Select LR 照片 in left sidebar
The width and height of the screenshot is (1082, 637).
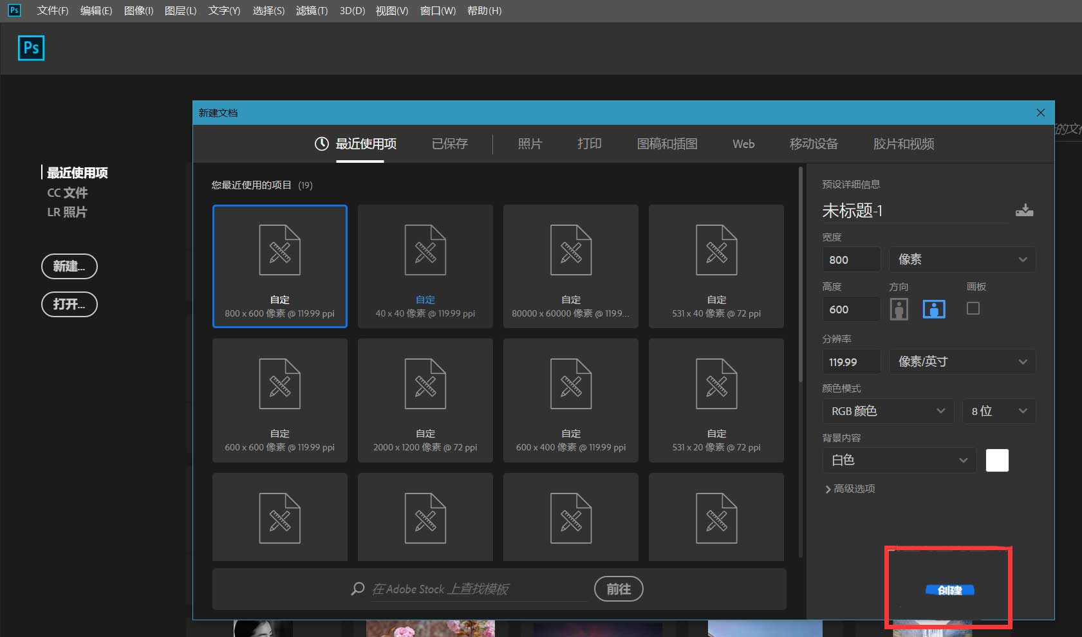(67, 212)
